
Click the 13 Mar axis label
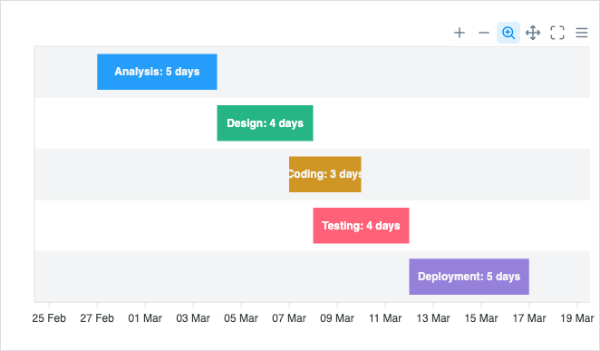click(x=433, y=318)
